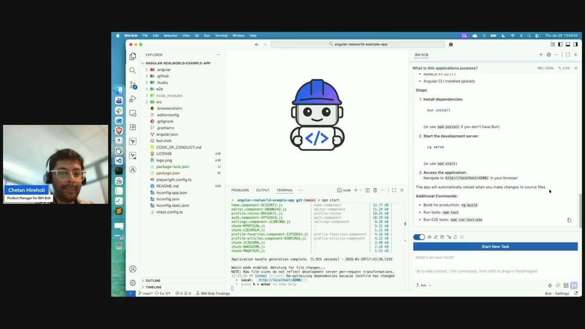The height and width of the screenshot is (329, 585).
Task: Open Finder from the macOS dock
Action: pos(119,90)
